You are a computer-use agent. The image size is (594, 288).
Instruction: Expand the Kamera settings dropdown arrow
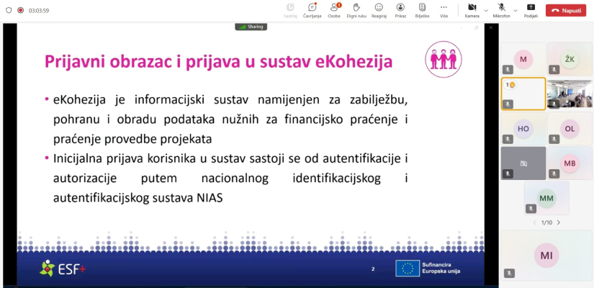pos(486,10)
